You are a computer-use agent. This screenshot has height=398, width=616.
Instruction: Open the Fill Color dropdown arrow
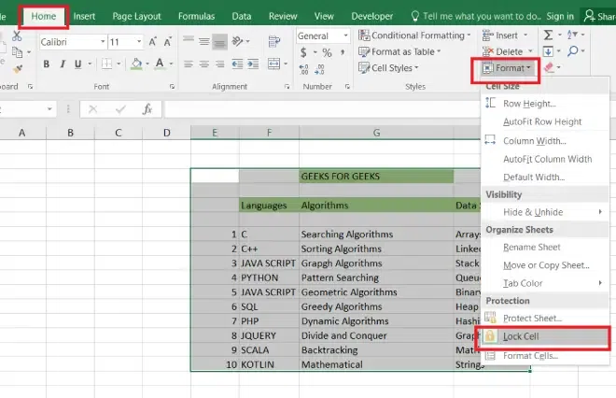[x=147, y=64]
